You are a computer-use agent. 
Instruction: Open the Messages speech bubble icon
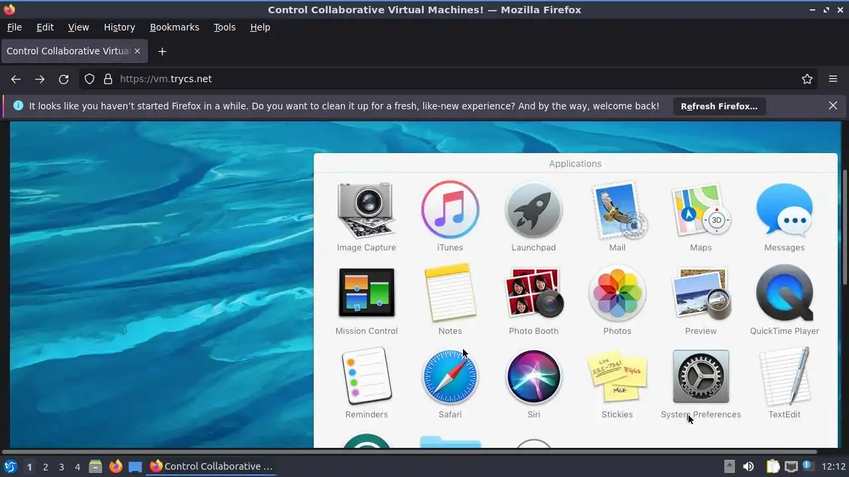pyautogui.click(x=784, y=210)
